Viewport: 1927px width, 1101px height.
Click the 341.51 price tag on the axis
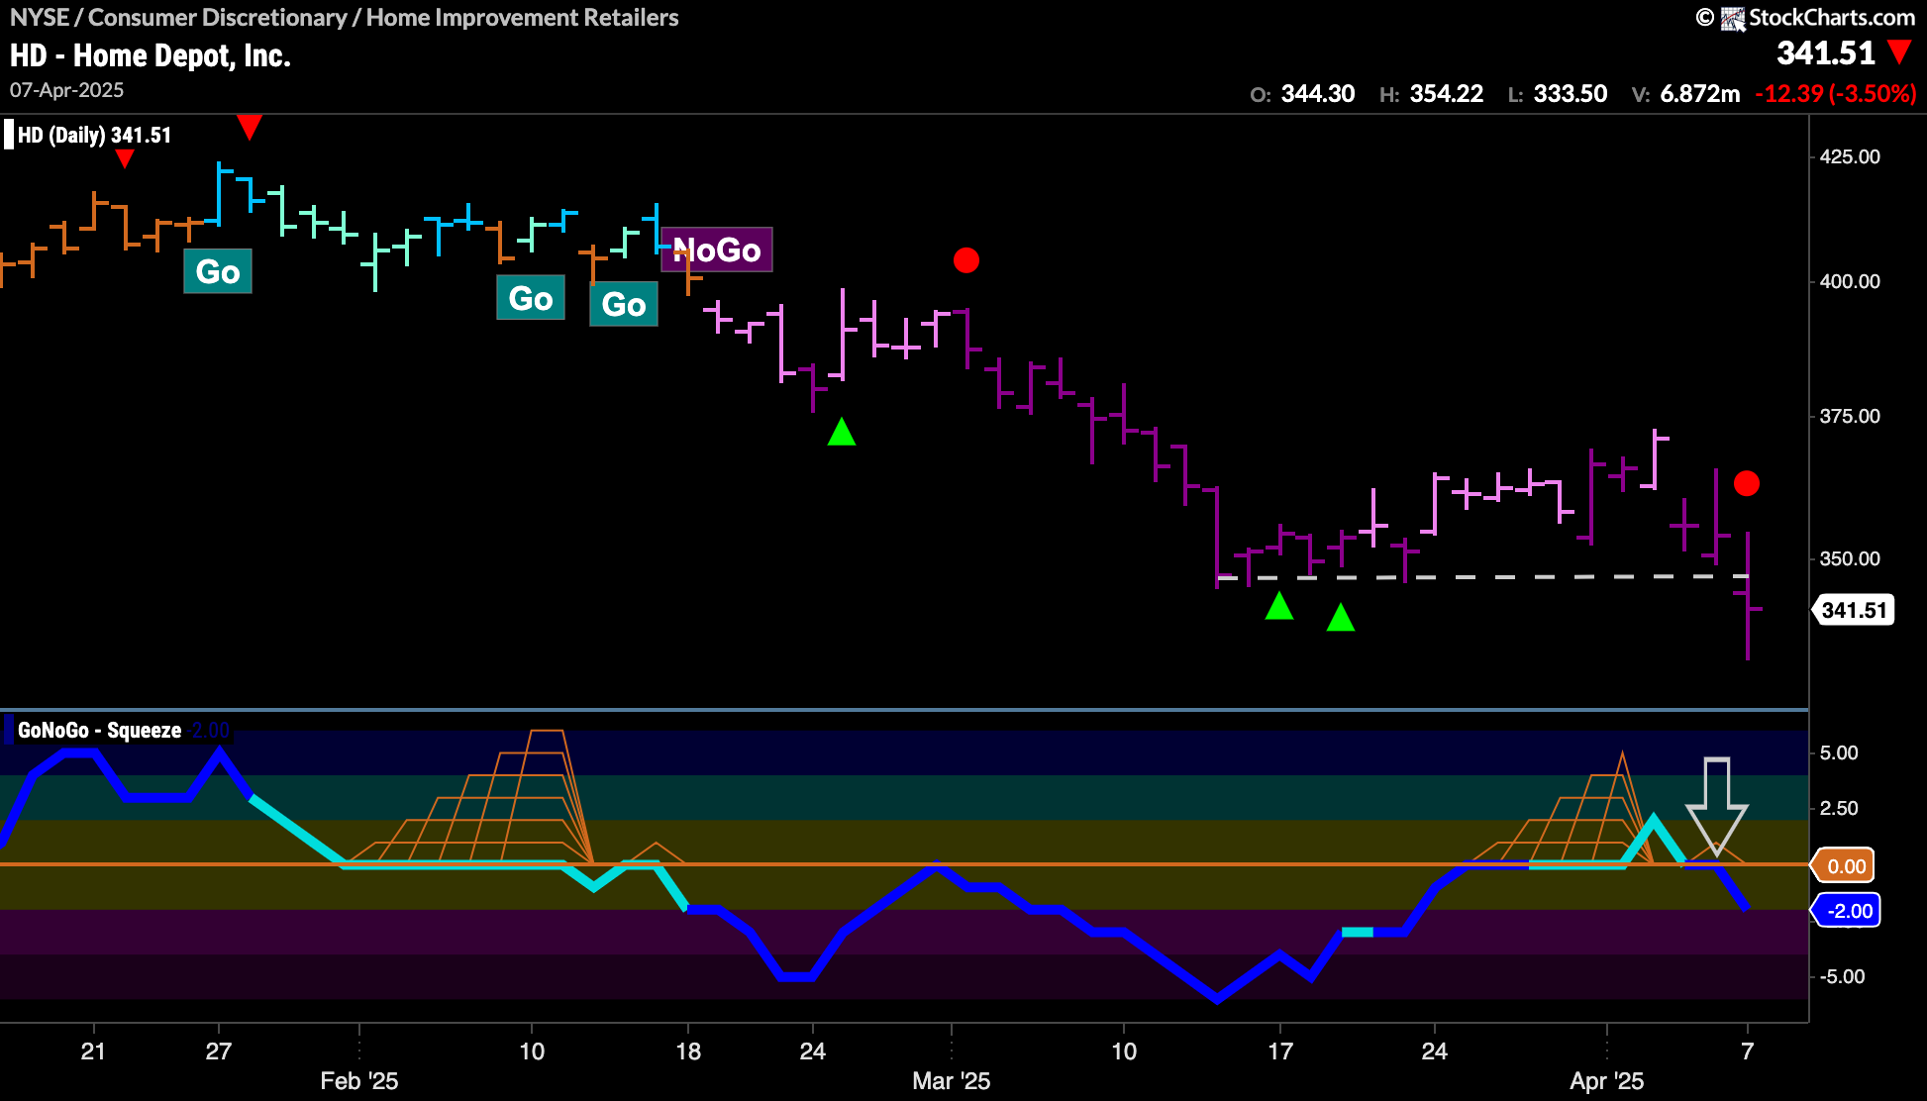click(1853, 610)
